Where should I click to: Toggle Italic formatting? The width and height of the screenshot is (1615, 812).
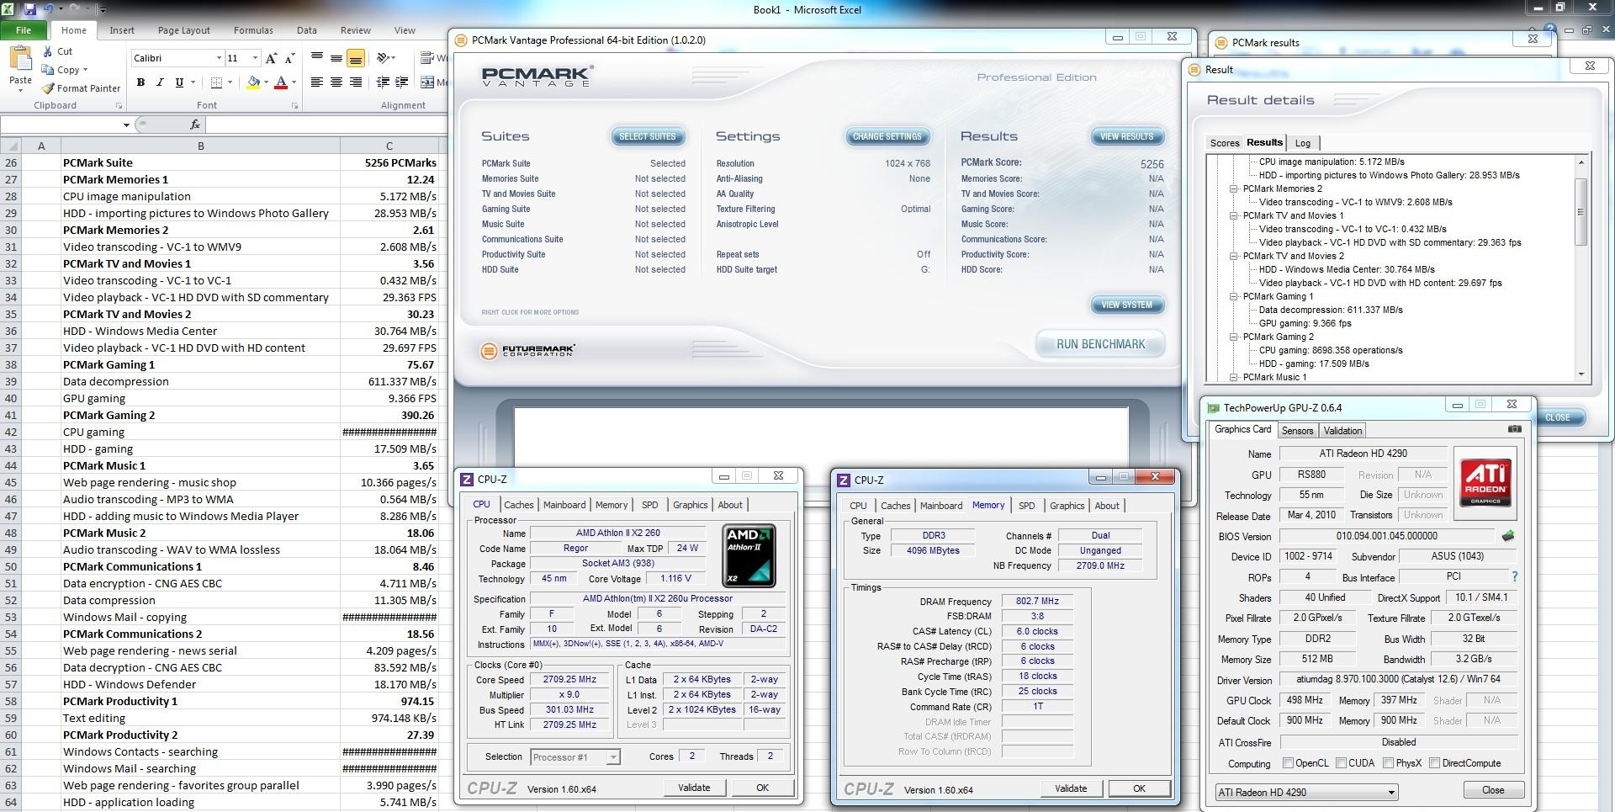coord(160,82)
